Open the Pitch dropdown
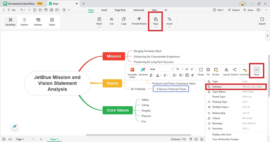The width and height of the screenshot is (270, 142). point(219,10)
